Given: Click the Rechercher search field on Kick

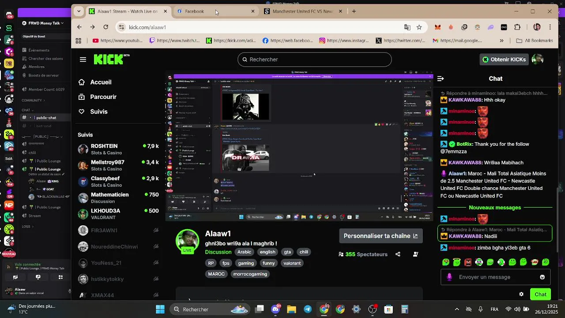Looking at the screenshot, I should [x=314, y=59].
